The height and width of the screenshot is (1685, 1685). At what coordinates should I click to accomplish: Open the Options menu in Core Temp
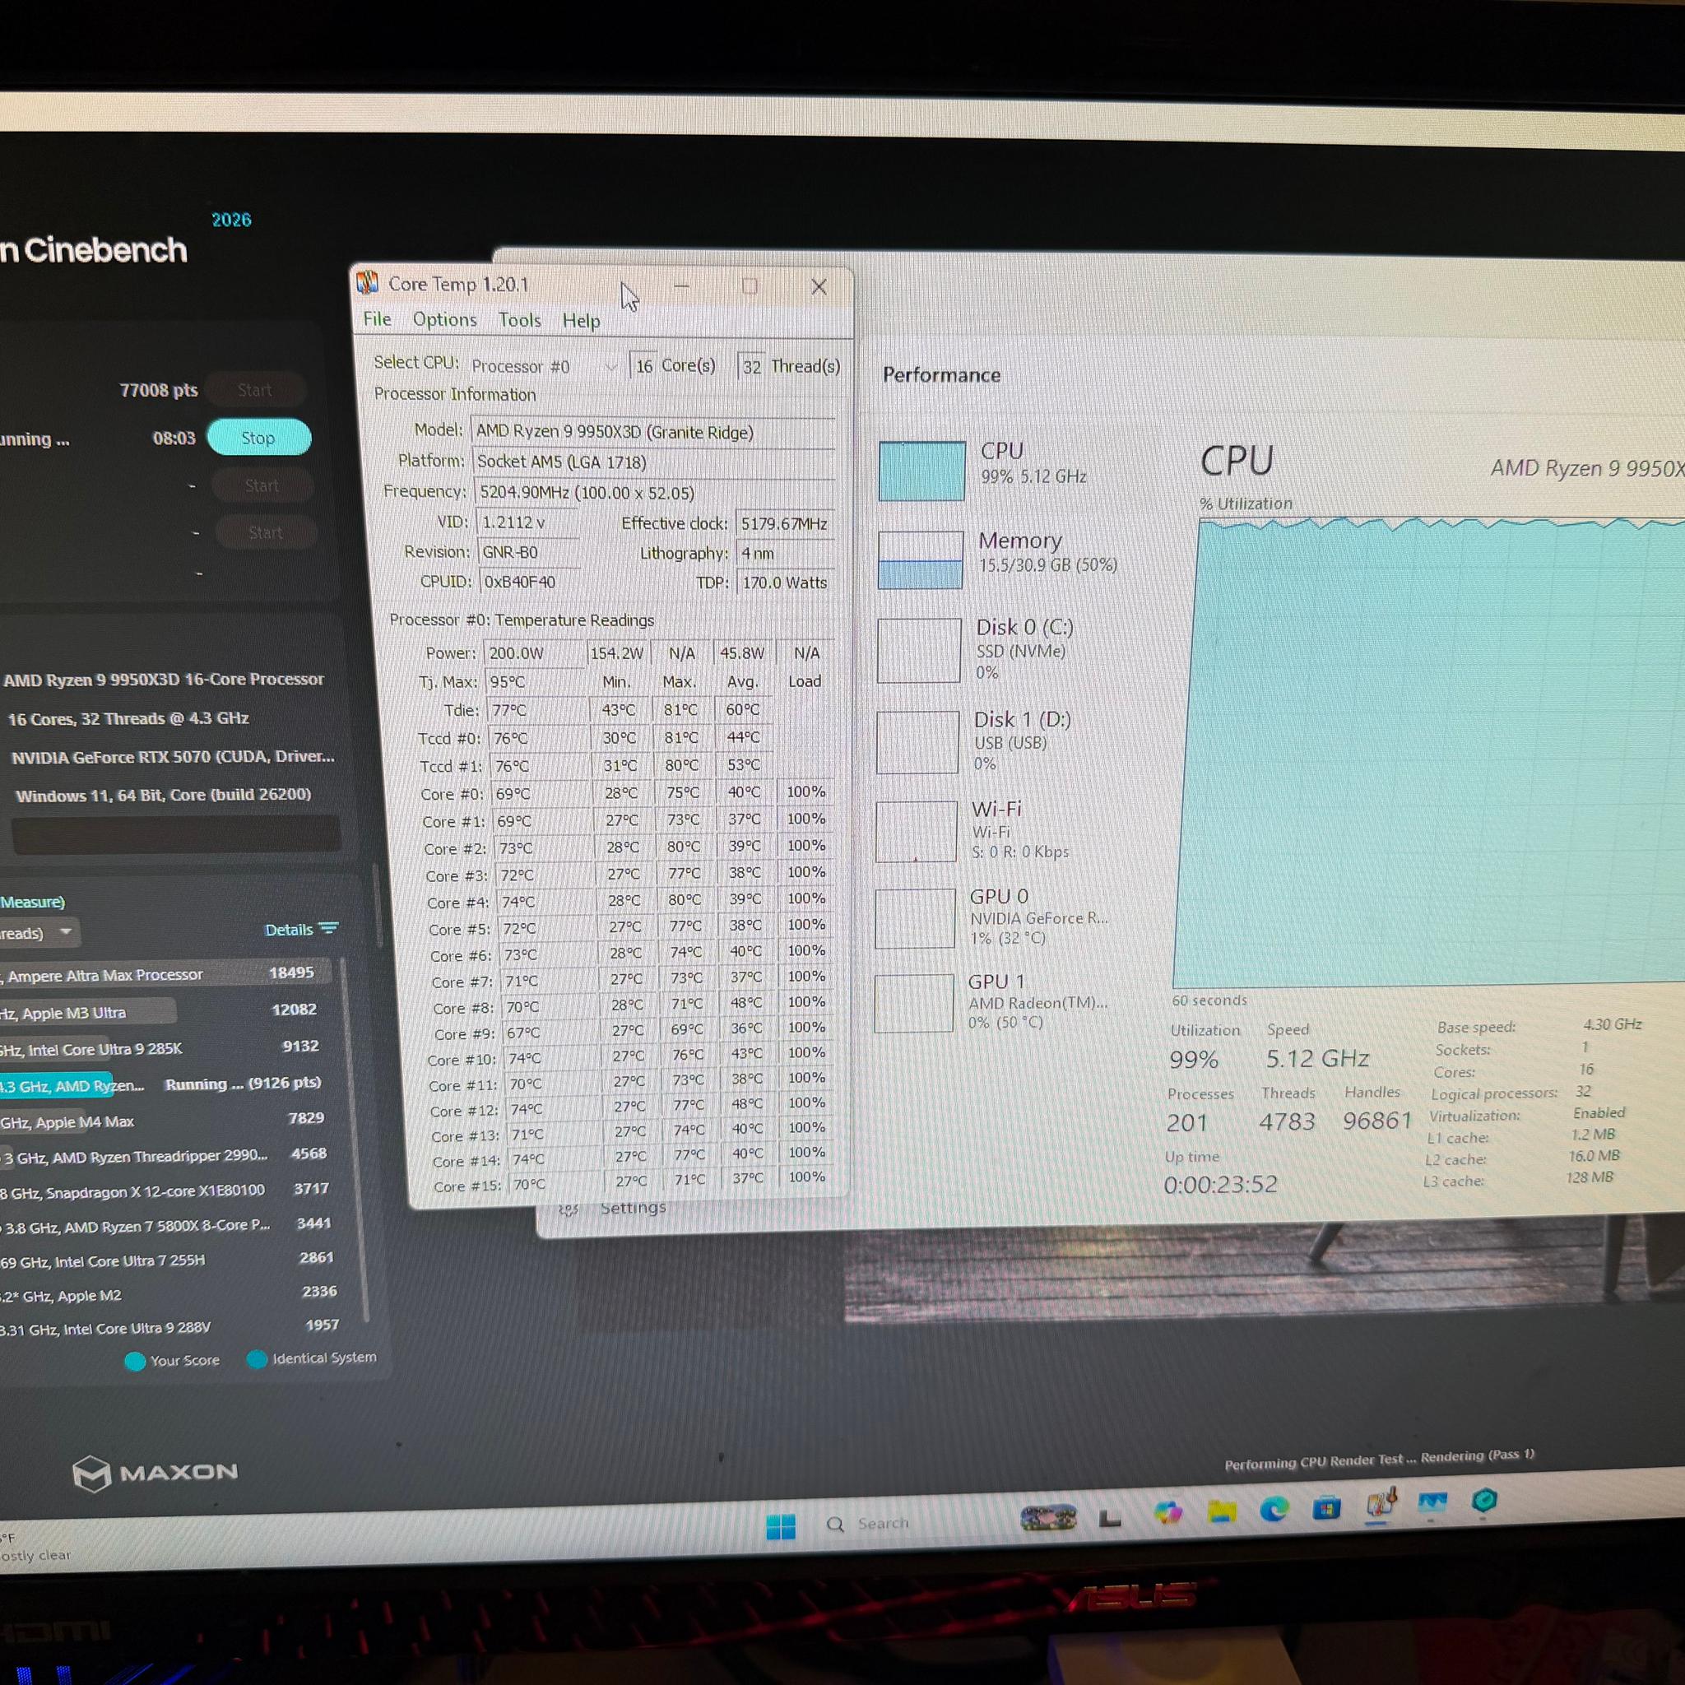click(445, 320)
